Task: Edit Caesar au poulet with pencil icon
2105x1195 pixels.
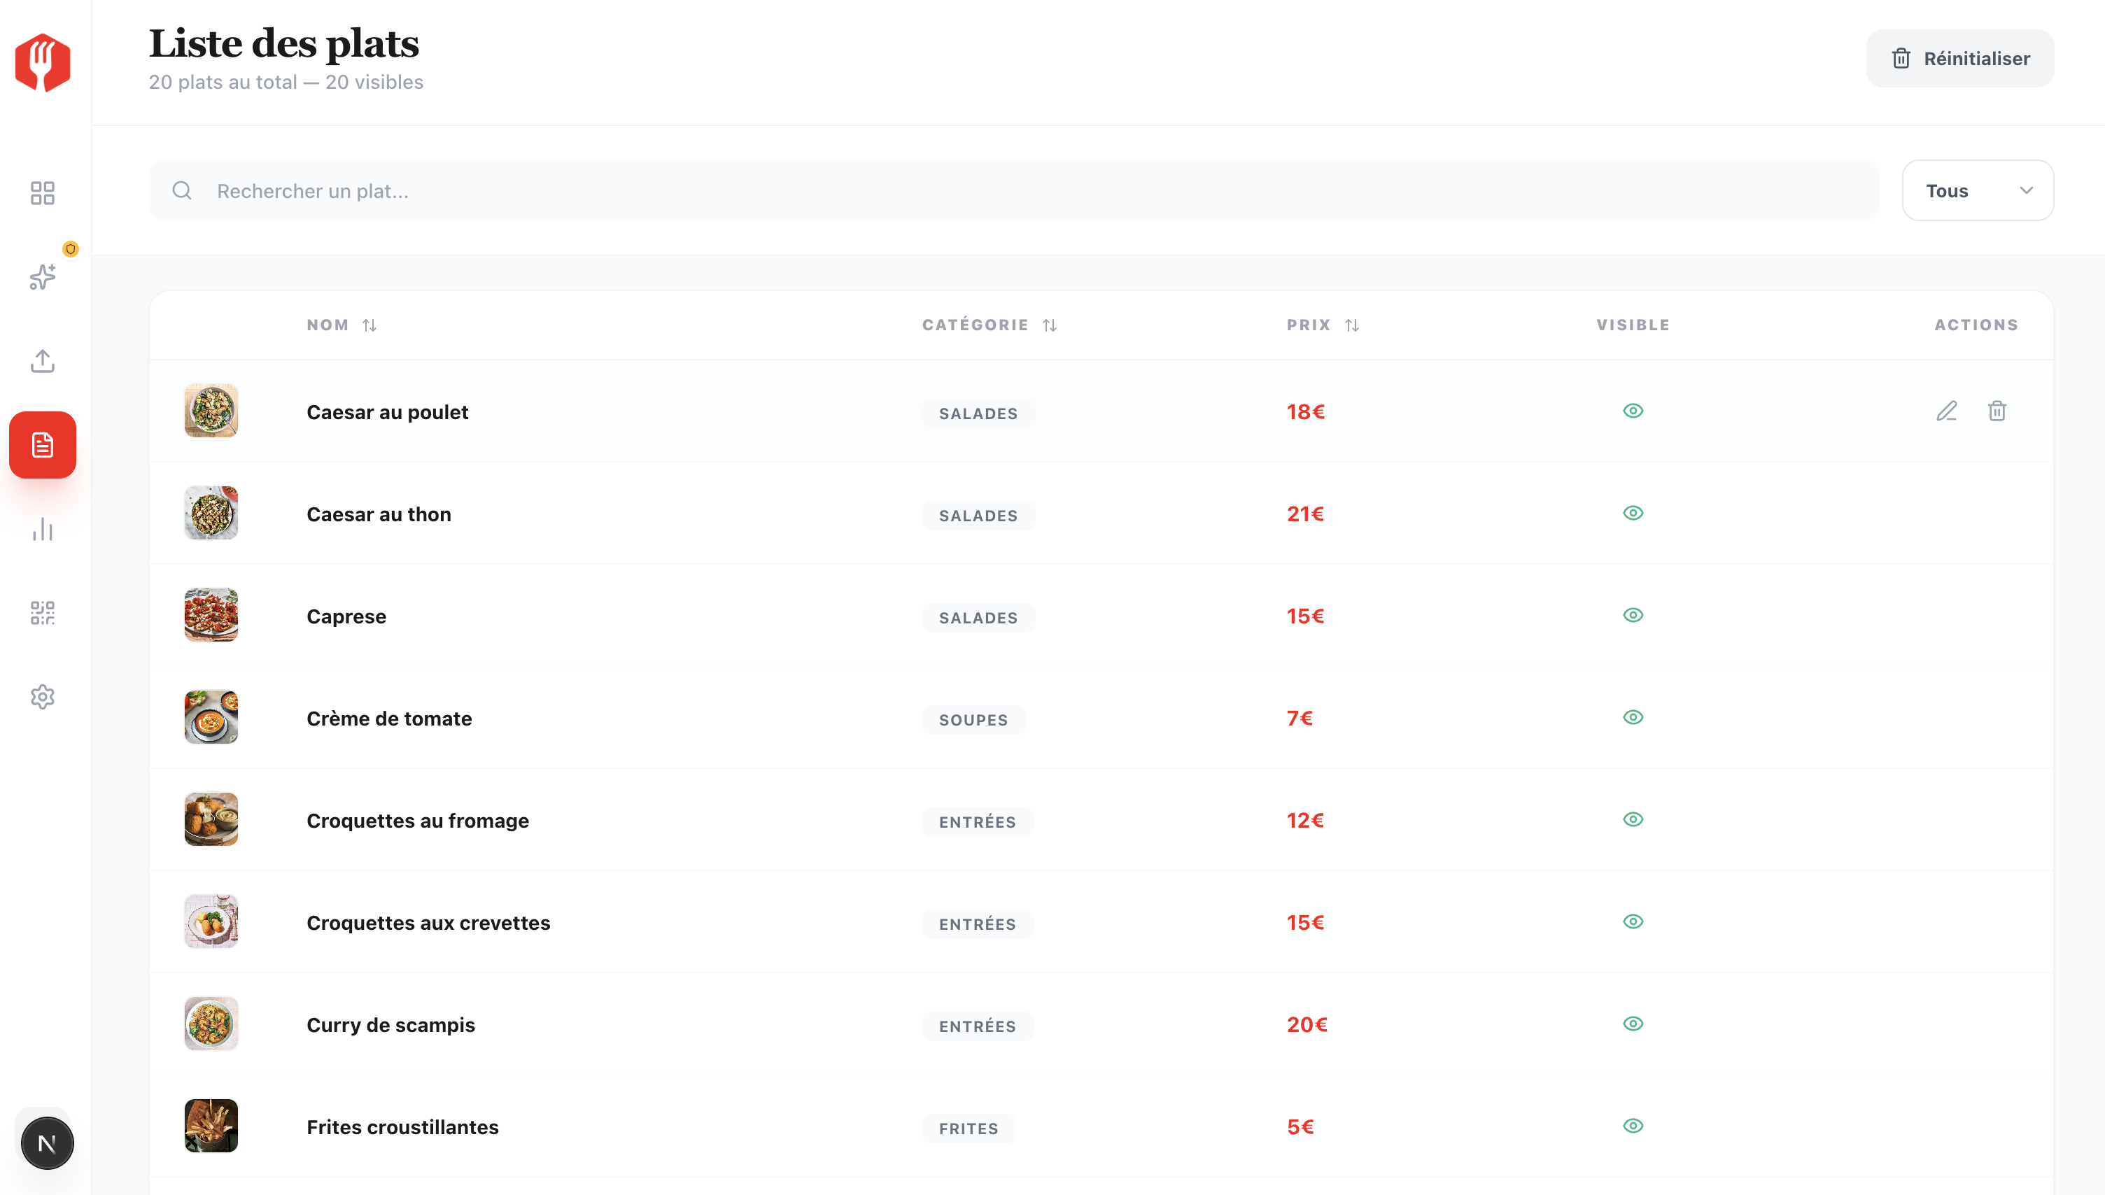Action: [x=1947, y=411]
